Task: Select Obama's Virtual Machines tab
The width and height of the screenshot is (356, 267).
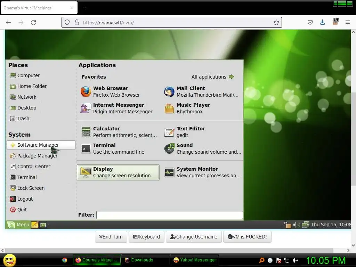Action: (39, 8)
